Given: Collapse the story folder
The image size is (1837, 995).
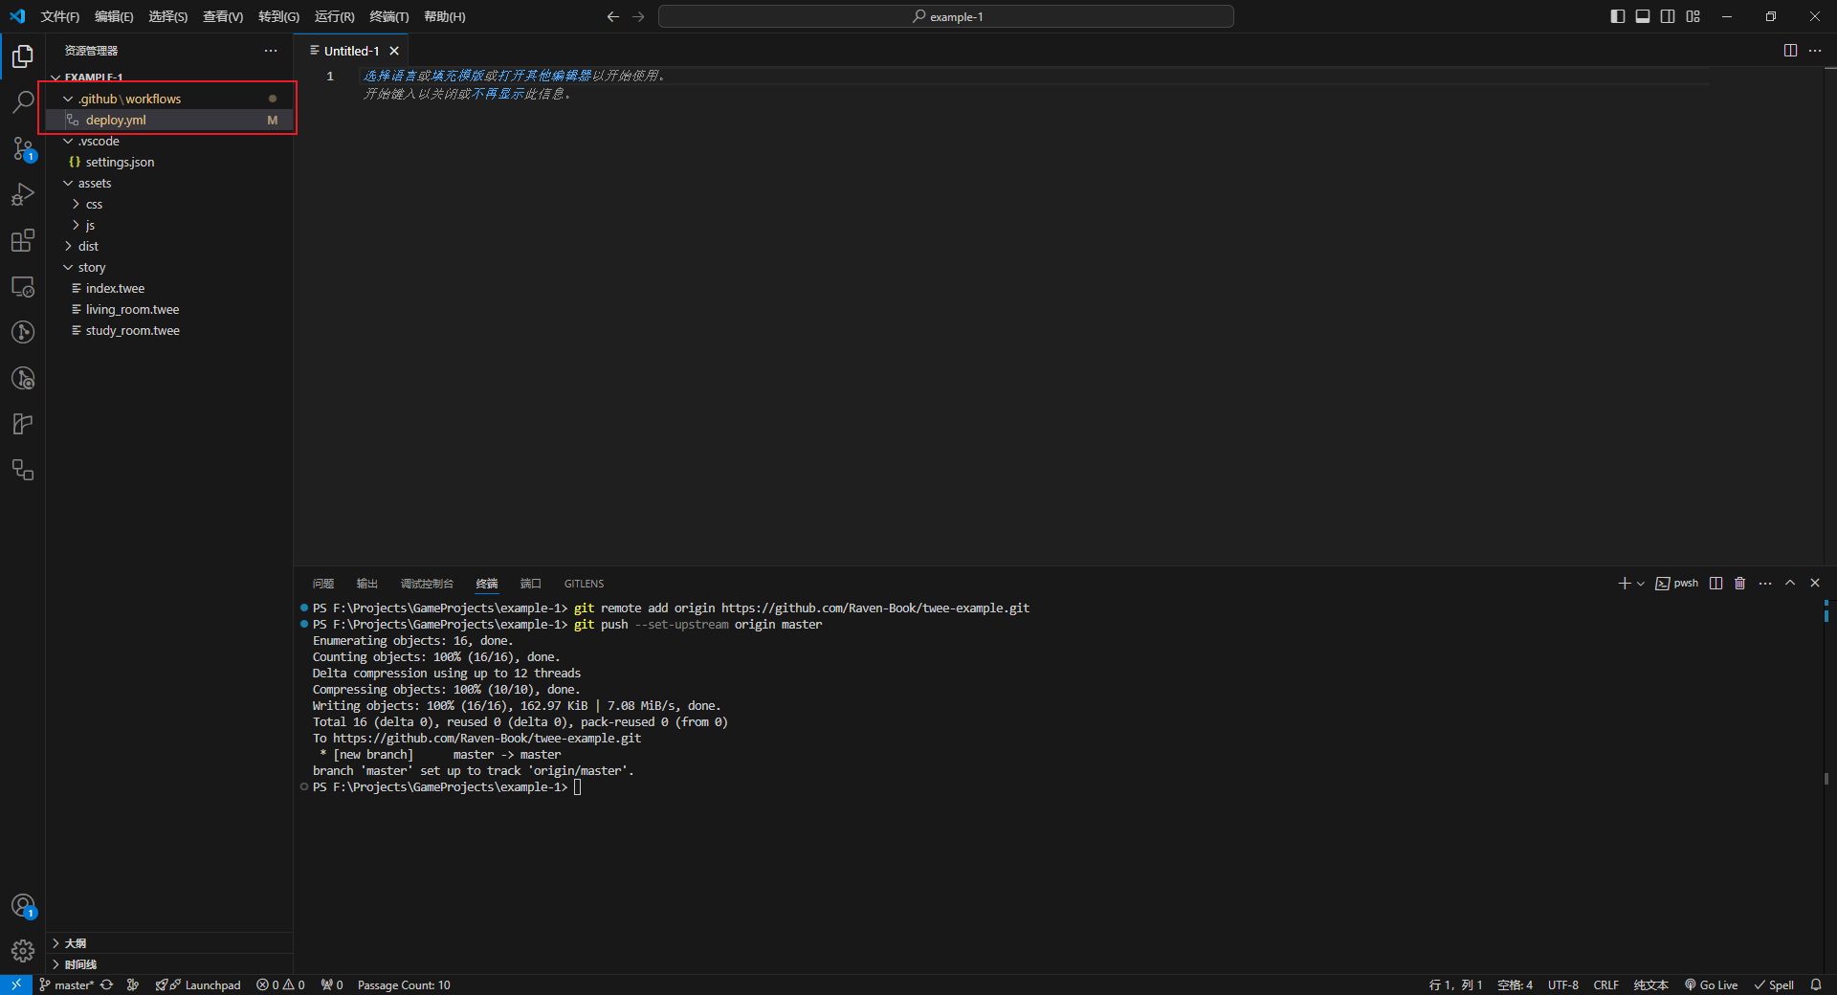Looking at the screenshot, I should (x=169, y=267).
